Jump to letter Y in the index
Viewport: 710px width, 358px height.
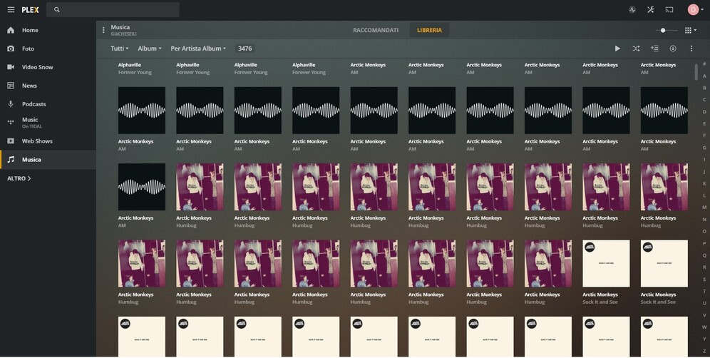pyautogui.click(x=704, y=339)
